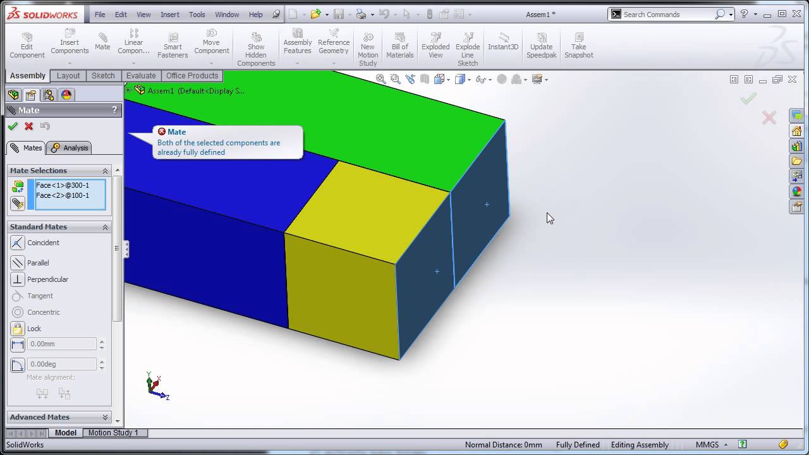The image size is (809, 455).
Task: Click large green confirm checkmark in viewport
Action: [748, 98]
